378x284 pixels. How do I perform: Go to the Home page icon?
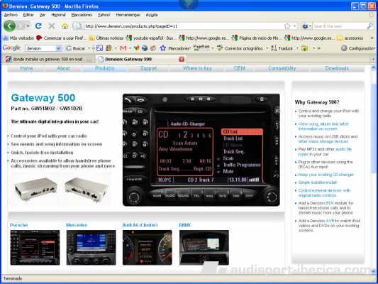[x=65, y=26]
